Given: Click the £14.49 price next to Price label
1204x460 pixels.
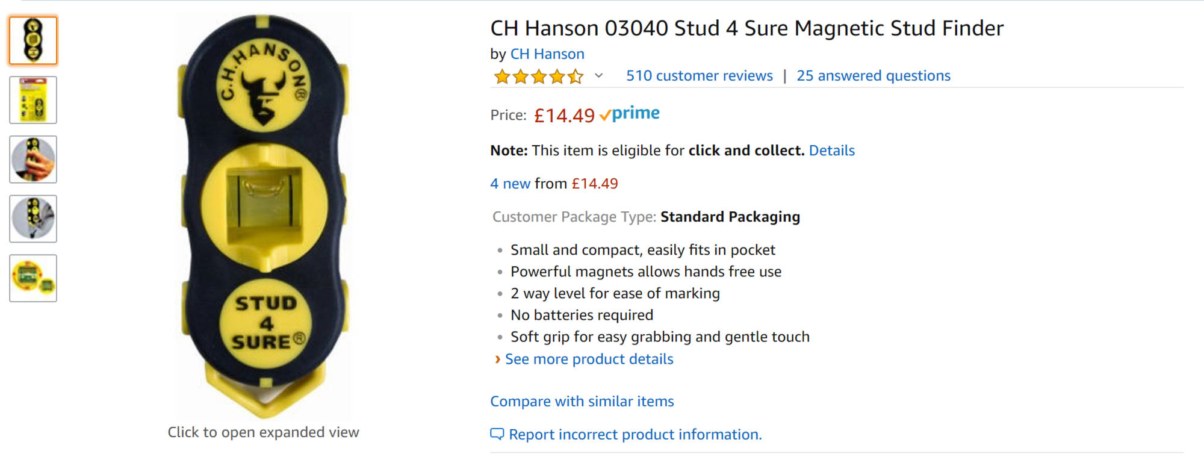Looking at the screenshot, I should (564, 115).
